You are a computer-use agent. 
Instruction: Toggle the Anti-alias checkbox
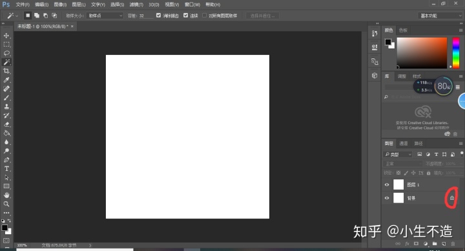158,16
